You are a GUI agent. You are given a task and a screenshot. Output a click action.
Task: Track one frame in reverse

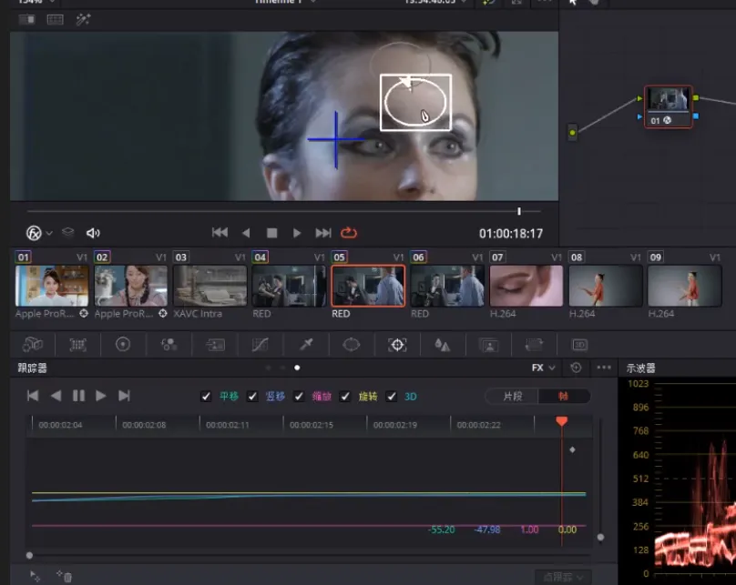56,396
